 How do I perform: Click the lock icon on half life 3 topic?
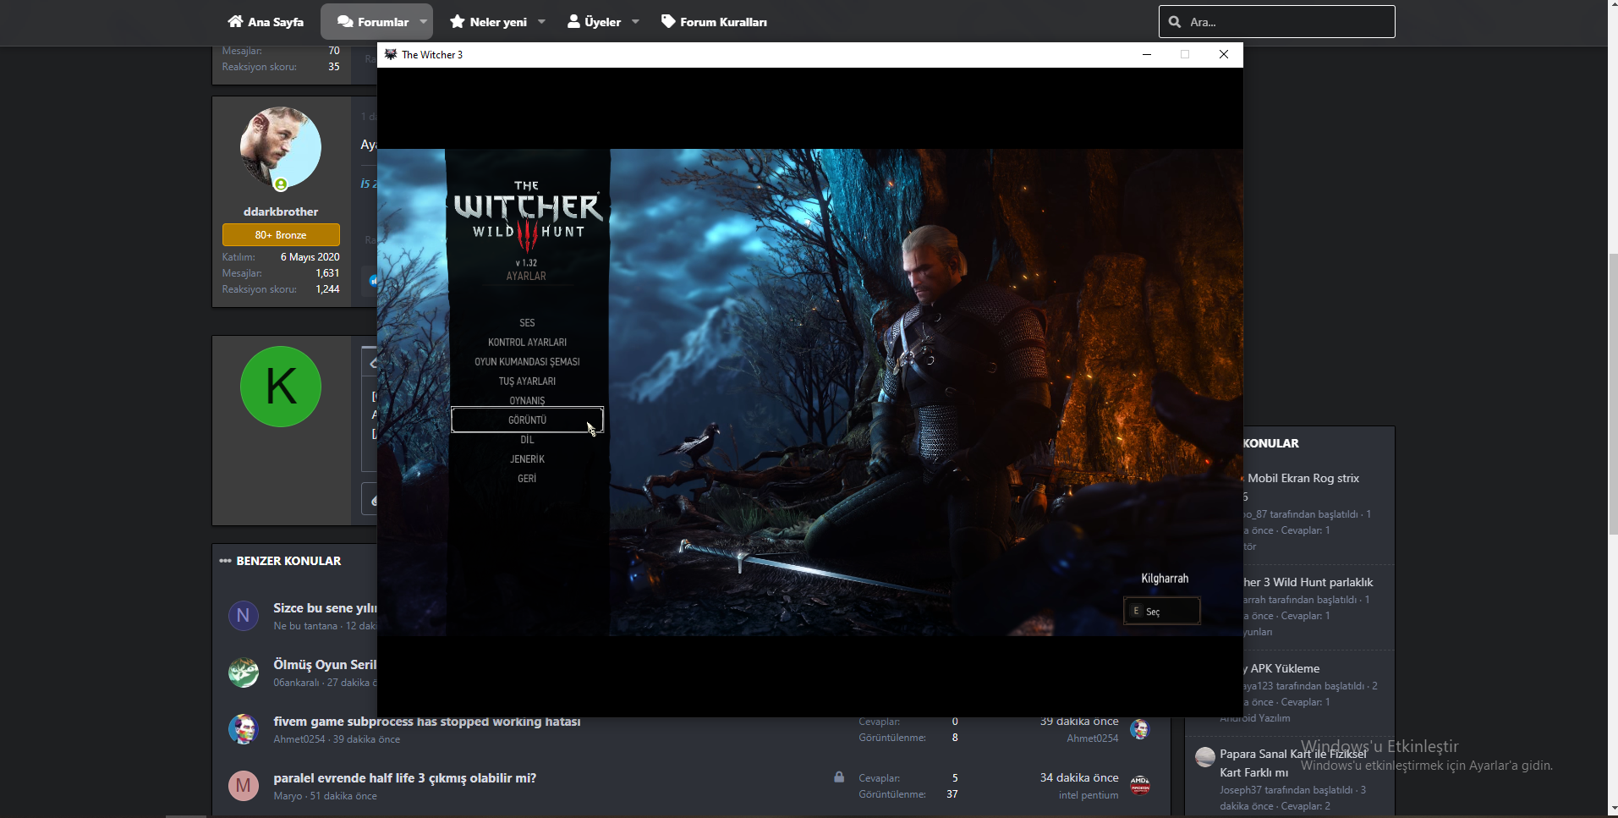(x=839, y=777)
